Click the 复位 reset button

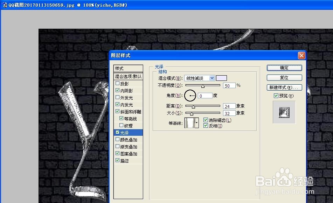click(x=284, y=78)
